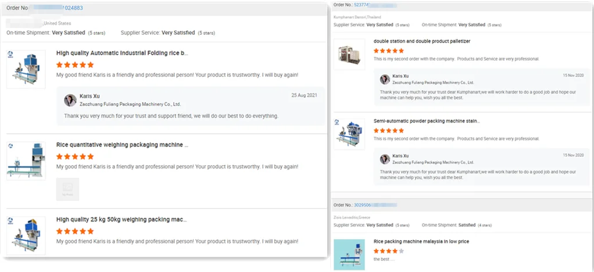Click the star rating under Automatic Industrial Folding rice
The image size is (594, 272).
click(75, 65)
